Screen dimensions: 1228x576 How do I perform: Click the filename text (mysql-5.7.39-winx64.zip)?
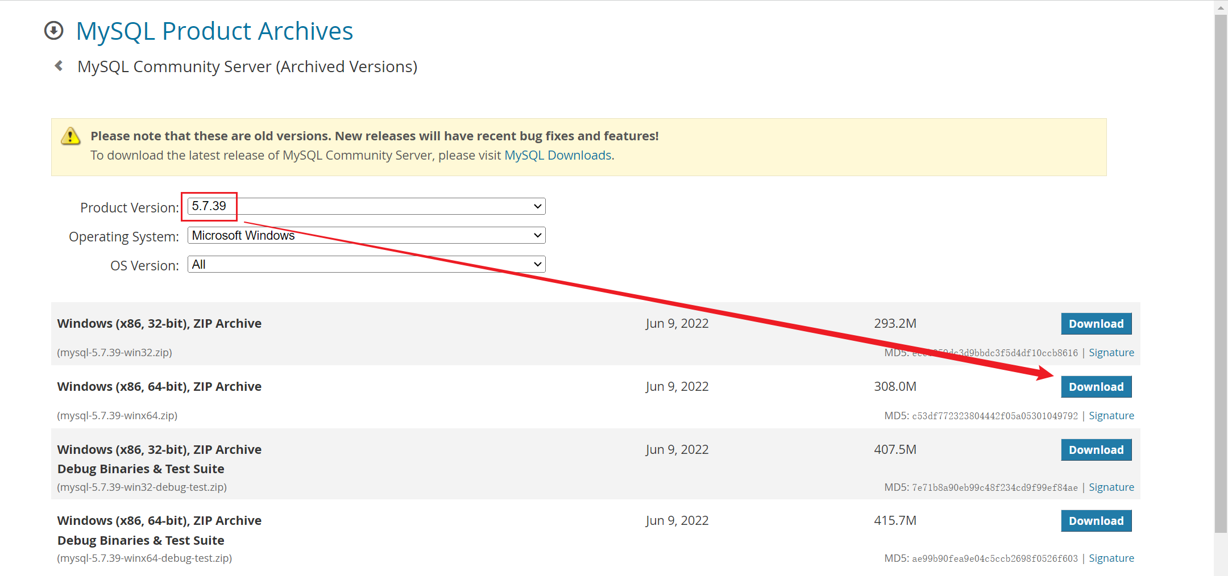pos(117,416)
